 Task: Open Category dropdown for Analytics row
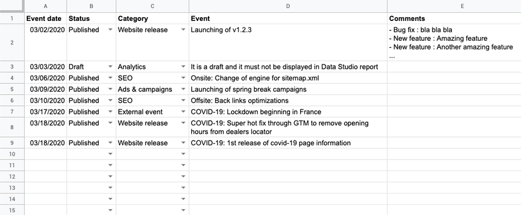[x=183, y=67]
